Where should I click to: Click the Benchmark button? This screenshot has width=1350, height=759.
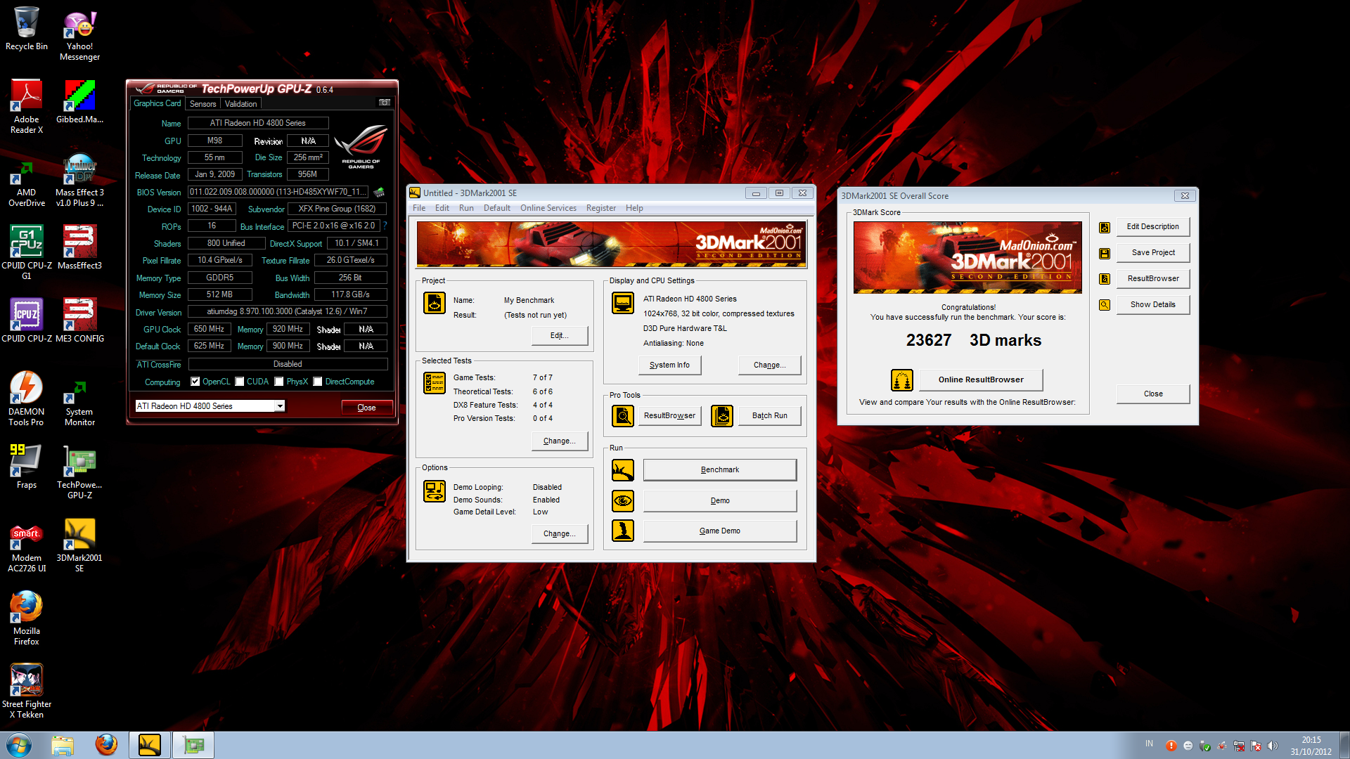(x=719, y=470)
